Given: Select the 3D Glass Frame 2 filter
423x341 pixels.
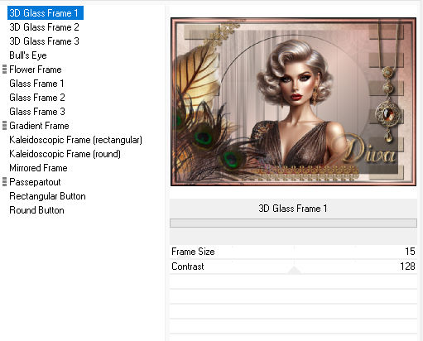Looking at the screenshot, I should pos(44,27).
